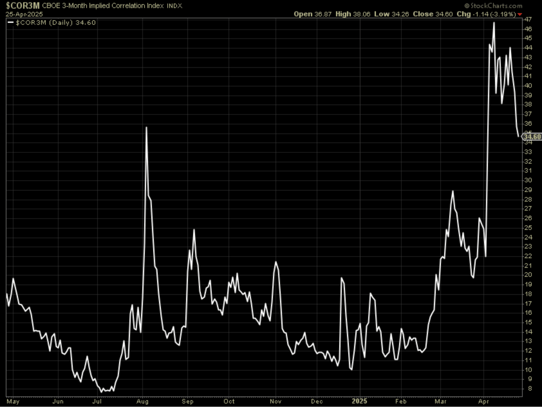
Task: Click the Open 36.87 value in header
Action: tap(312, 14)
